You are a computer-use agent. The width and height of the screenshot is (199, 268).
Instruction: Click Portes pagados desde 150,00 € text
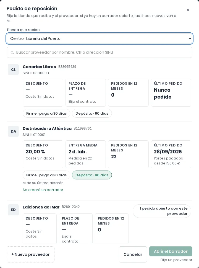click(168, 161)
